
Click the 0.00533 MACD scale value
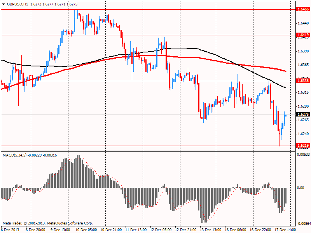[304, 154]
